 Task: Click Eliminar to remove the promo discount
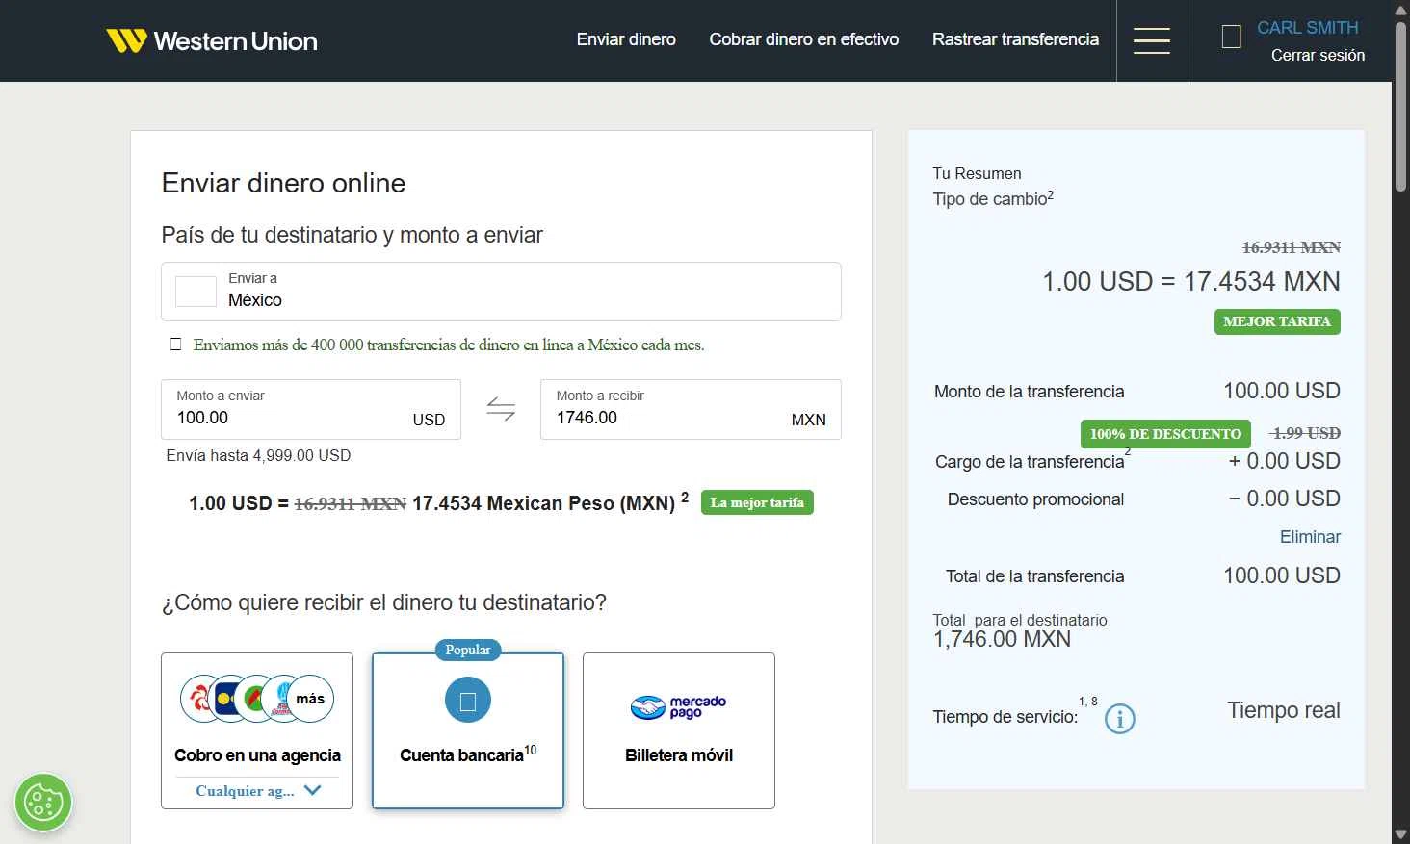[x=1310, y=537]
